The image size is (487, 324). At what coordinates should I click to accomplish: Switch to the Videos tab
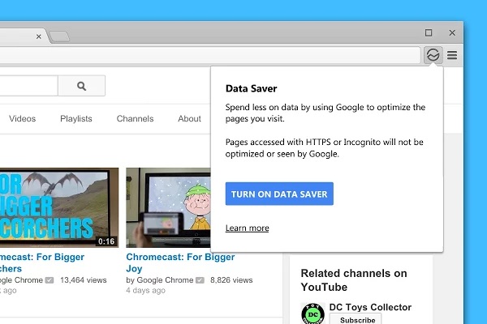pyautogui.click(x=23, y=119)
